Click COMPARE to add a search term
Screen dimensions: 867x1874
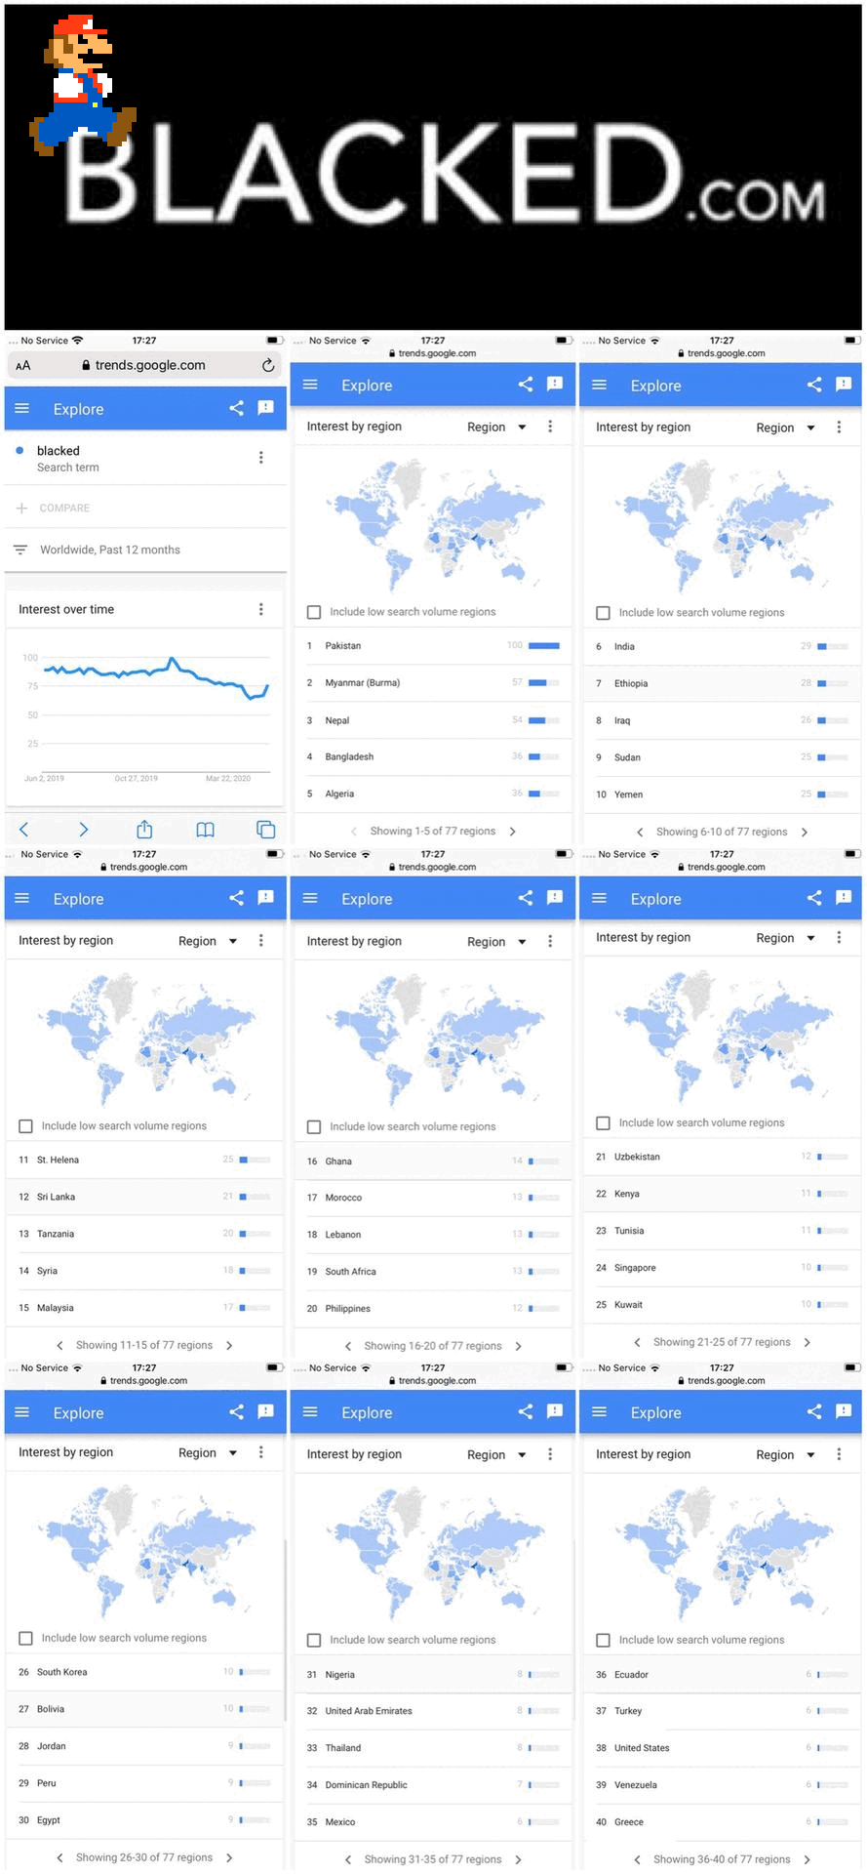[x=64, y=509]
